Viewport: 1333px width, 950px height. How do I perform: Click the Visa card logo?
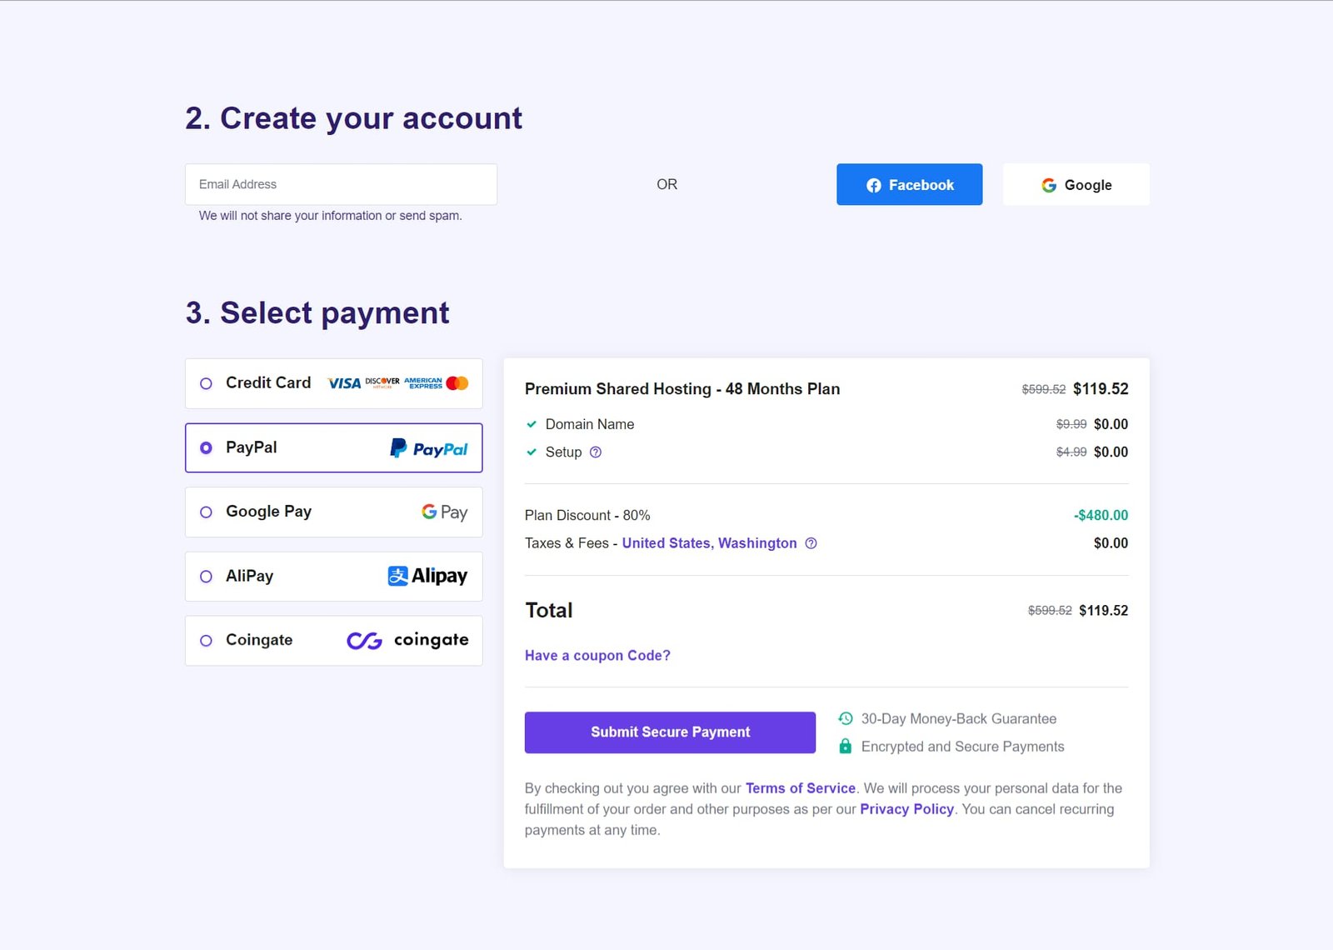pyautogui.click(x=344, y=383)
